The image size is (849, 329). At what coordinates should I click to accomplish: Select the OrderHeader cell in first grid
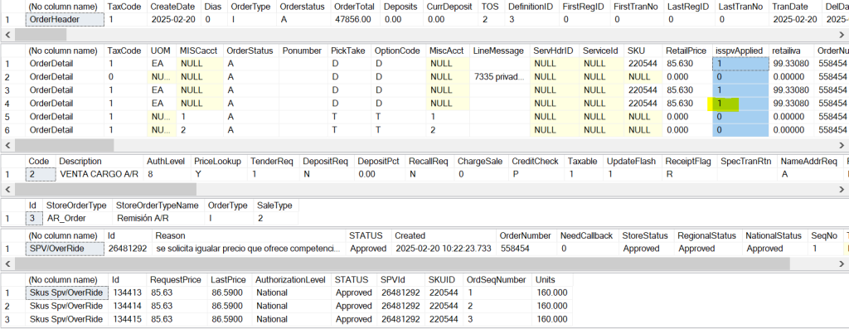click(x=65, y=20)
